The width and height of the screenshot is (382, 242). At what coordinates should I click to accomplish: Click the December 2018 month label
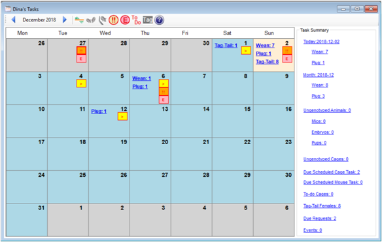[39, 20]
